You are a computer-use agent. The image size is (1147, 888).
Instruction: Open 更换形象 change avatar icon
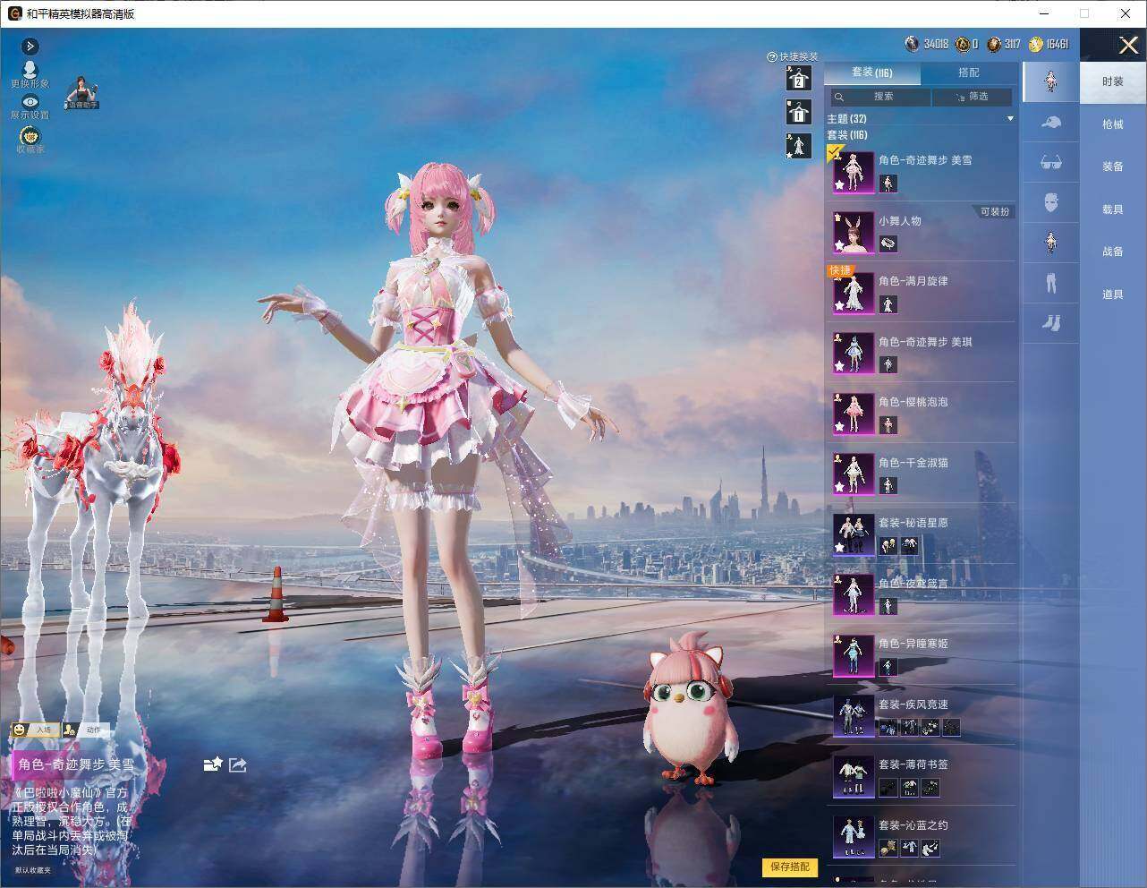tap(30, 74)
